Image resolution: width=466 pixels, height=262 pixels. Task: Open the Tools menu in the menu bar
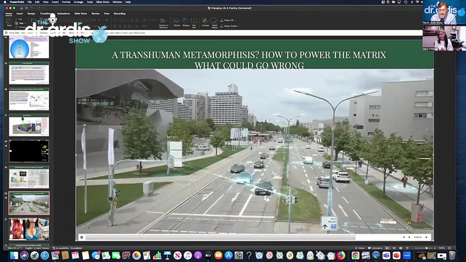90,2
